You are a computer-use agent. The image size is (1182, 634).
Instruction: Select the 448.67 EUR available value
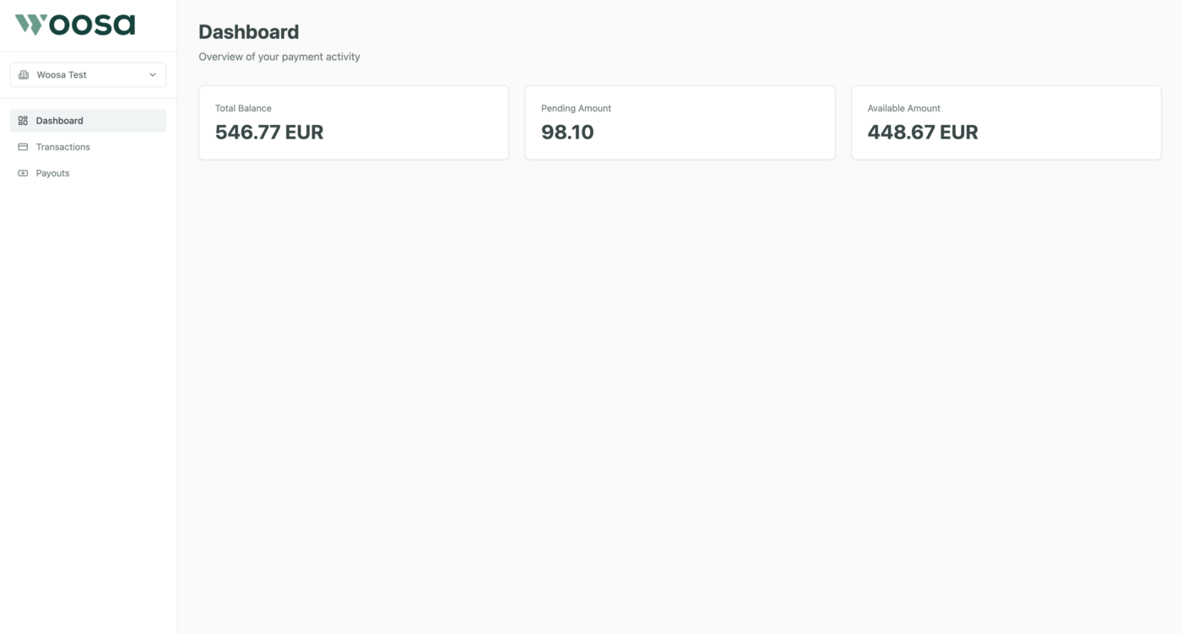point(923,133)
